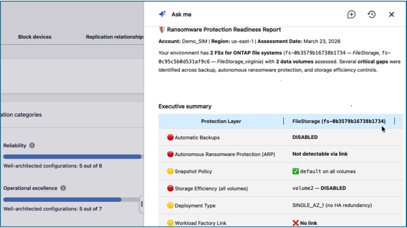The width and height of the screenshot is (407, 228).
Task: Click red X icon beside No link
Action: [x=295, y=223]
